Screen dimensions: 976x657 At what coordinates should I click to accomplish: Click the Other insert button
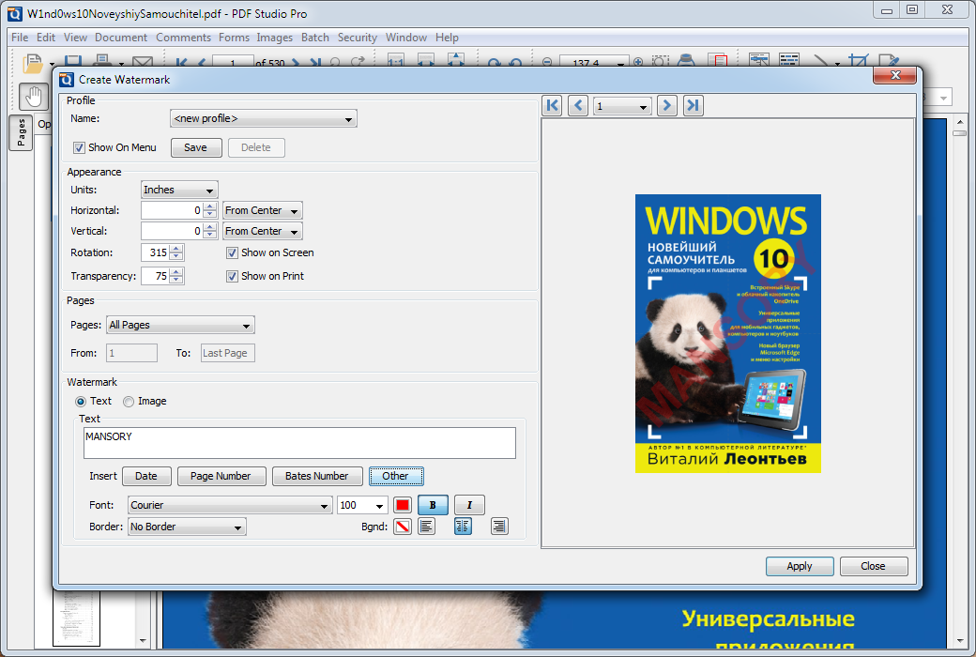coord(396,477)
